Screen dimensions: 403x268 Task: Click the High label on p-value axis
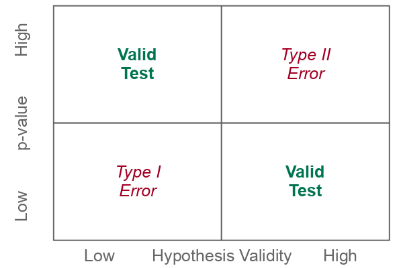pos(21,40)
